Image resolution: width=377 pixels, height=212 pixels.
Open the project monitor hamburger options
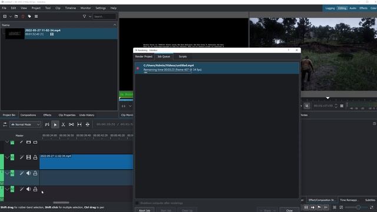click(x=342, y=106)
